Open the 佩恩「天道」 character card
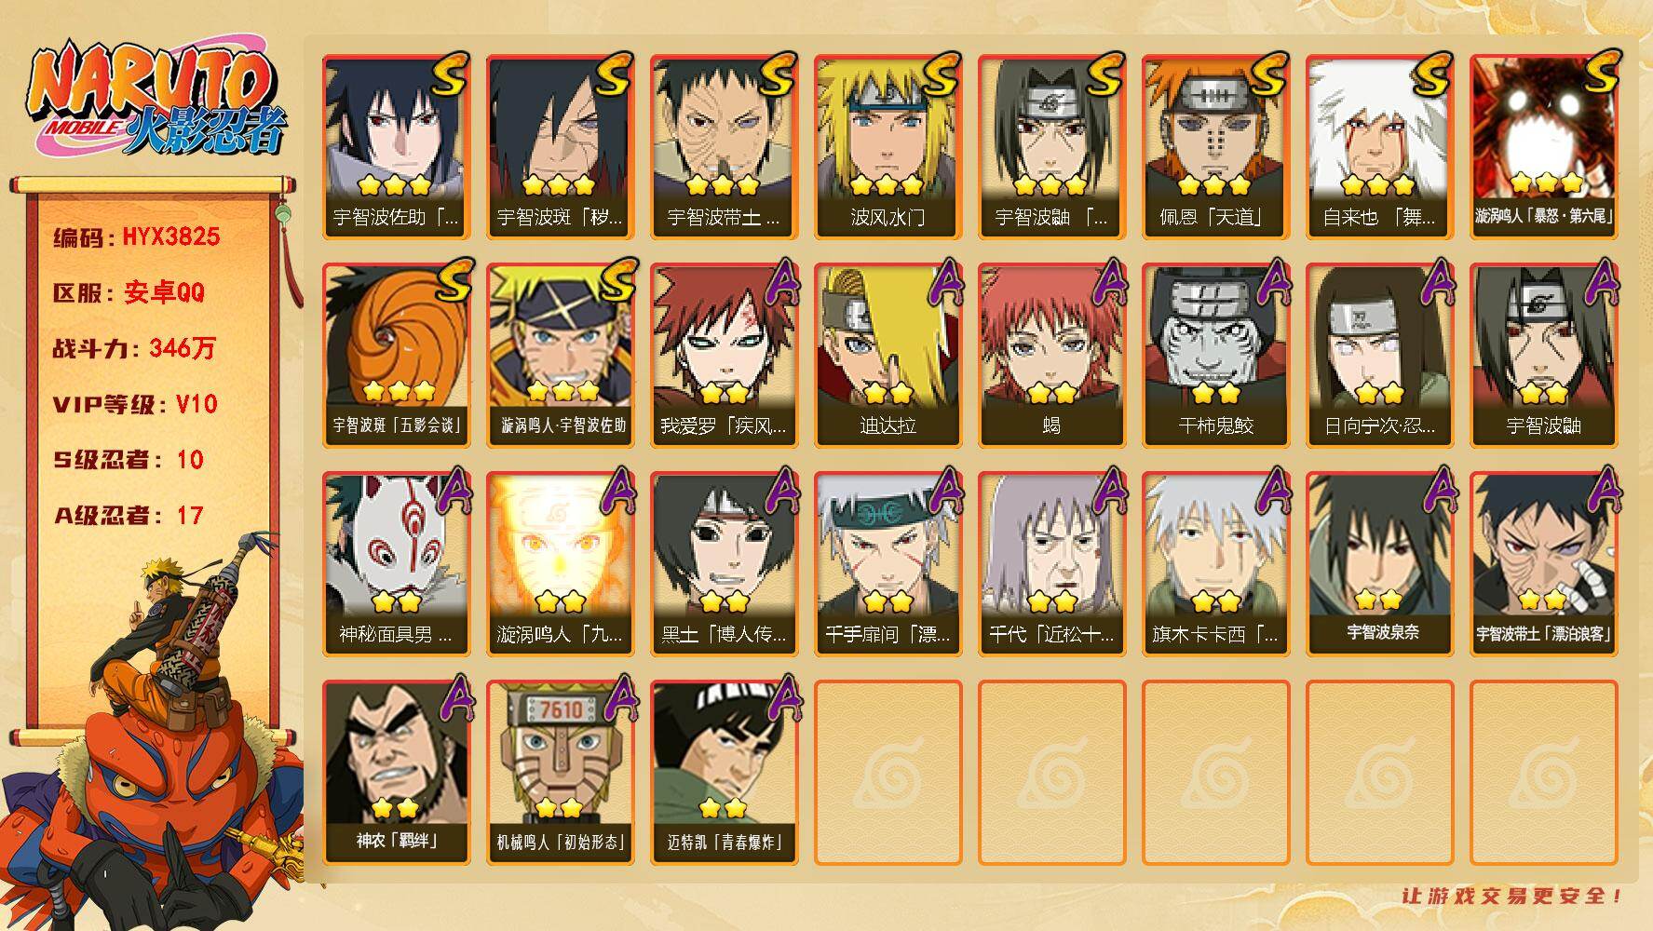This screenshot has height=931, width=1653. pos(1215,147)
